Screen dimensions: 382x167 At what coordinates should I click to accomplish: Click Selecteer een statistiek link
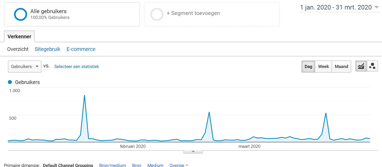coord(77,66)
